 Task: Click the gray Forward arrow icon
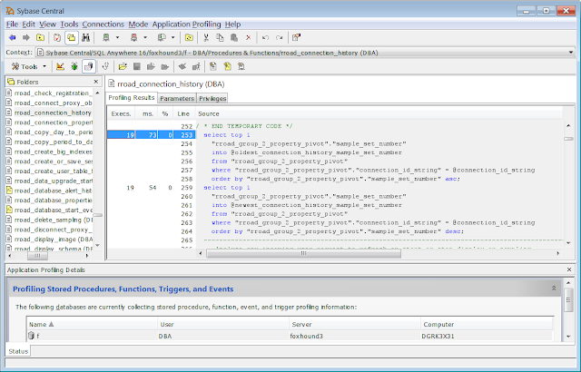point(26,37)
